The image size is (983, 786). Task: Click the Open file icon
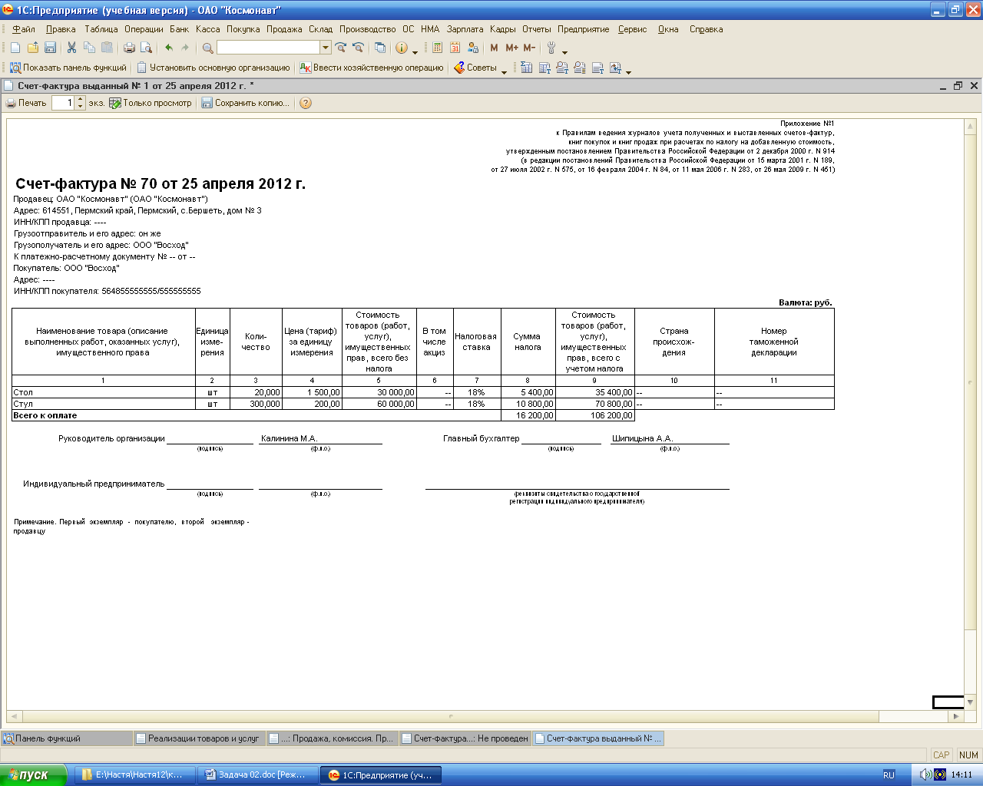[33, 48]
